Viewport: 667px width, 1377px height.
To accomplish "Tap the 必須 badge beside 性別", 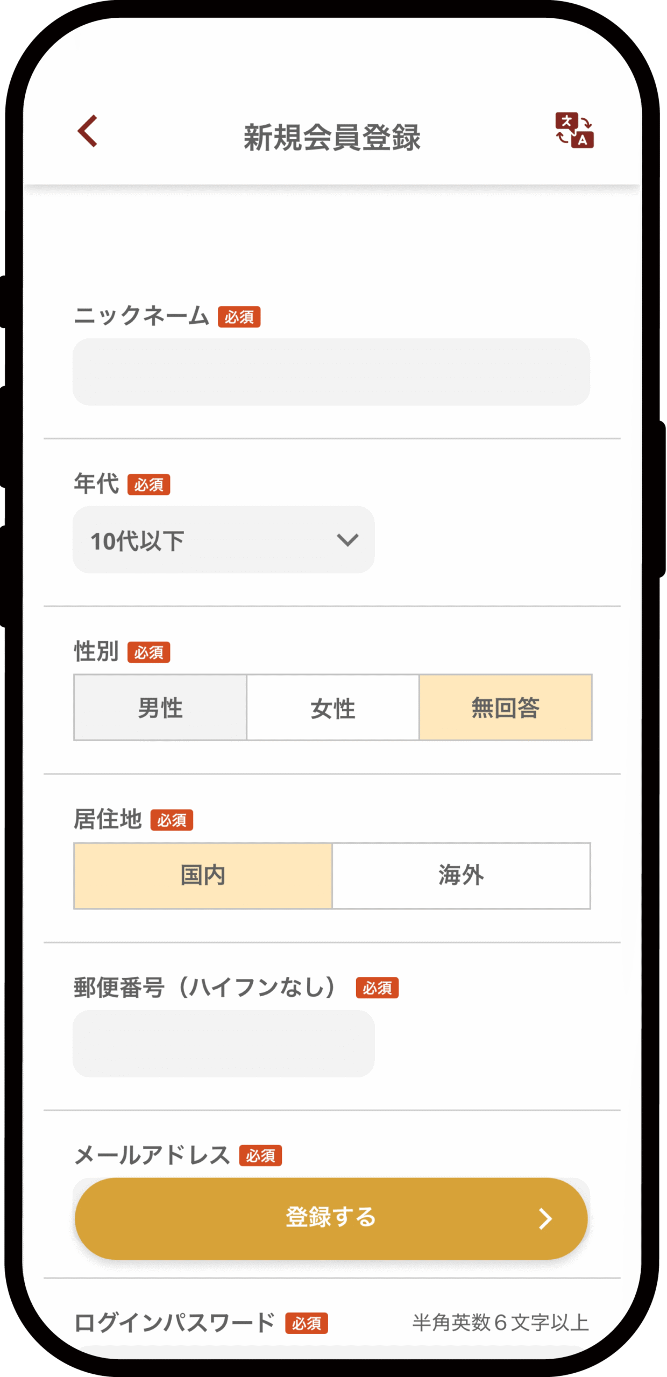I will click(x=148, y=652).
